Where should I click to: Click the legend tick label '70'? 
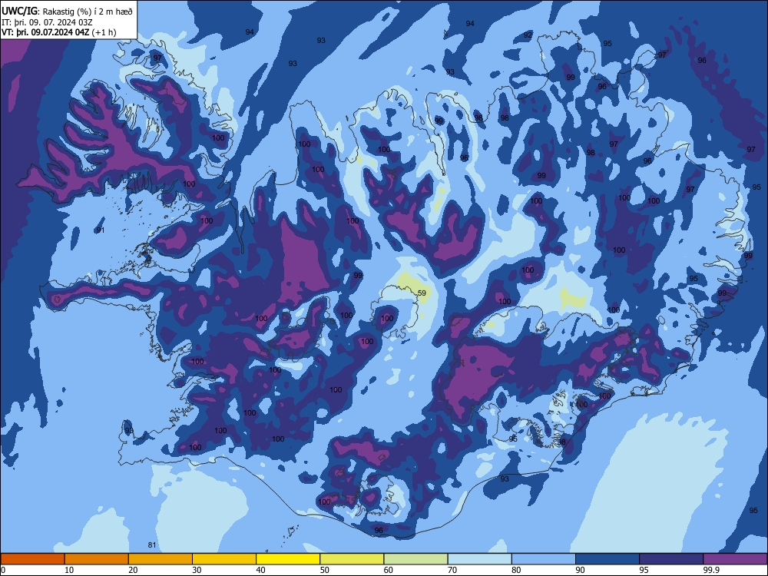pyautogui.click(x=452, y=570)
